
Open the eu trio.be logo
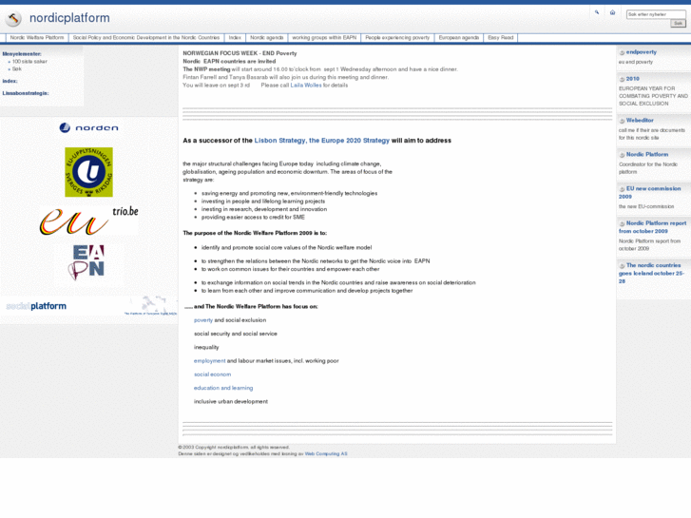point(89,220)
